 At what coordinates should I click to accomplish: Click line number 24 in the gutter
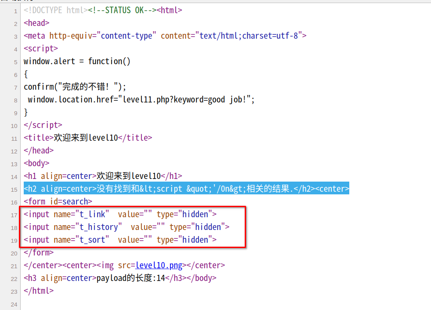tap(14, 305)
